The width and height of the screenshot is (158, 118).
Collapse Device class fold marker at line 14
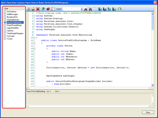[x=35, y=49]
